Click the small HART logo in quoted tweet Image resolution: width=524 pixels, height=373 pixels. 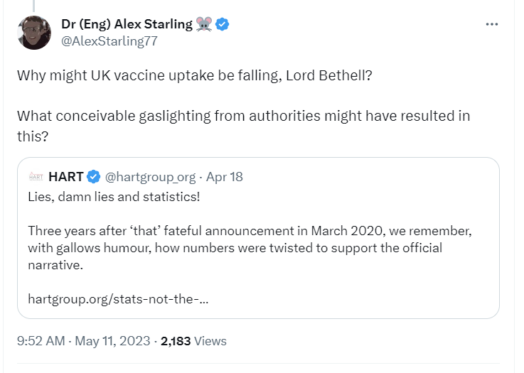click(x=36, y=176)
